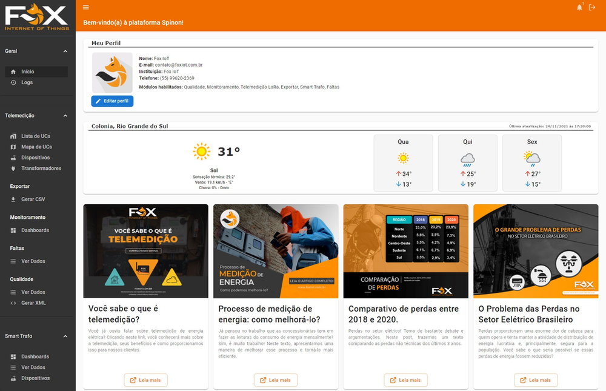Click the home icon beside Início
606x391 pixels.
coord(13,72)
